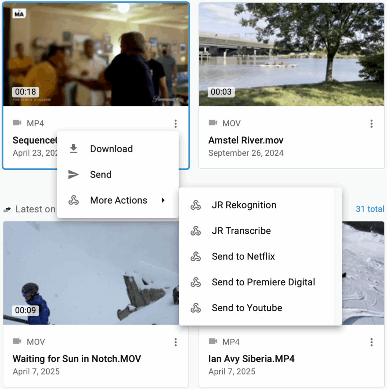
Task: Open three-dot menu for Amstel River.mov
Action: tap(371, 123)
